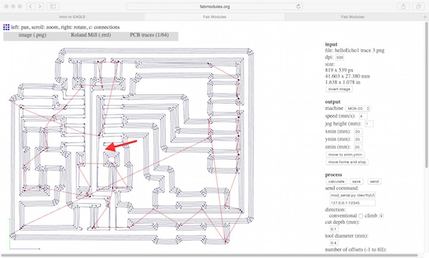The height and width of the screenshot is (258, 429).
Task: Click the move home and stop button
Action: [x=347, y=162]
